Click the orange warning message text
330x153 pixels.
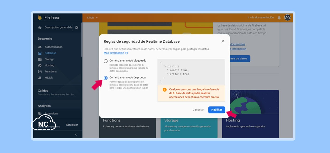coord(194,93)
